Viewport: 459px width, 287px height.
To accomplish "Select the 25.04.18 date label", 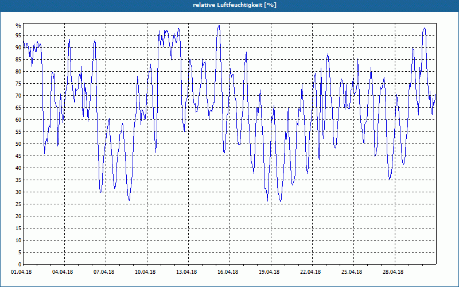I will (x=352, y=272).
